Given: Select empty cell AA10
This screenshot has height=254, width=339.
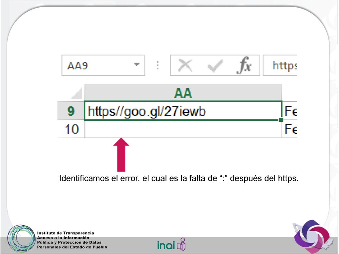Looking at the screenshot, I should pyautogui.click(x=183, y=129).
